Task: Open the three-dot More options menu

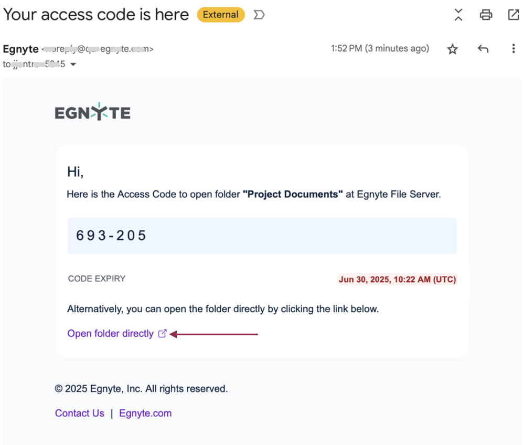Action: point(514,49)
